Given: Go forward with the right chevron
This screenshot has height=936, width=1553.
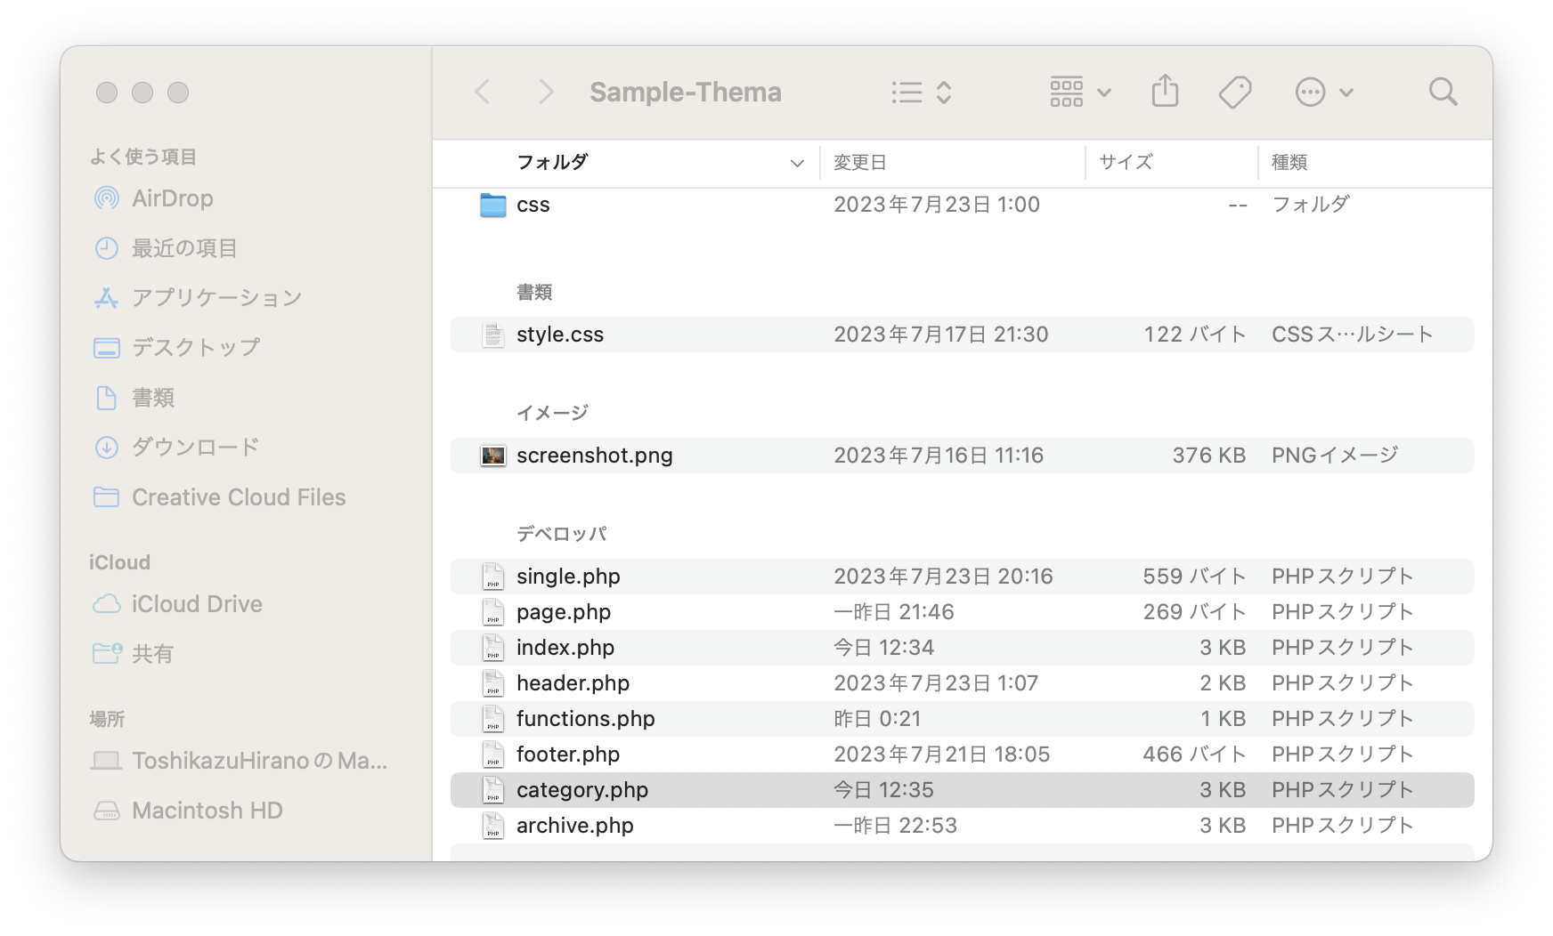Looking at the screenshot, I should (546, 92).
